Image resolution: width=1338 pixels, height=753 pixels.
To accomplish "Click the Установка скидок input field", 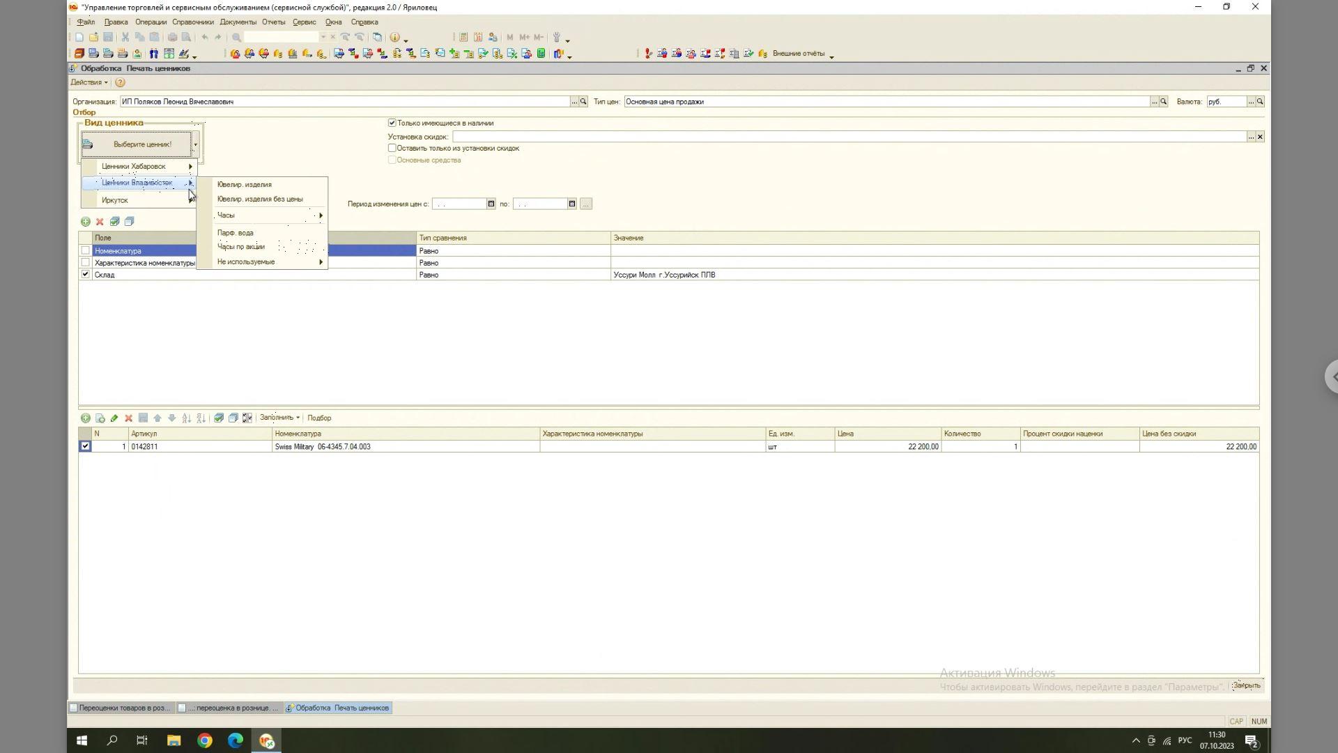I will (849, 137).
